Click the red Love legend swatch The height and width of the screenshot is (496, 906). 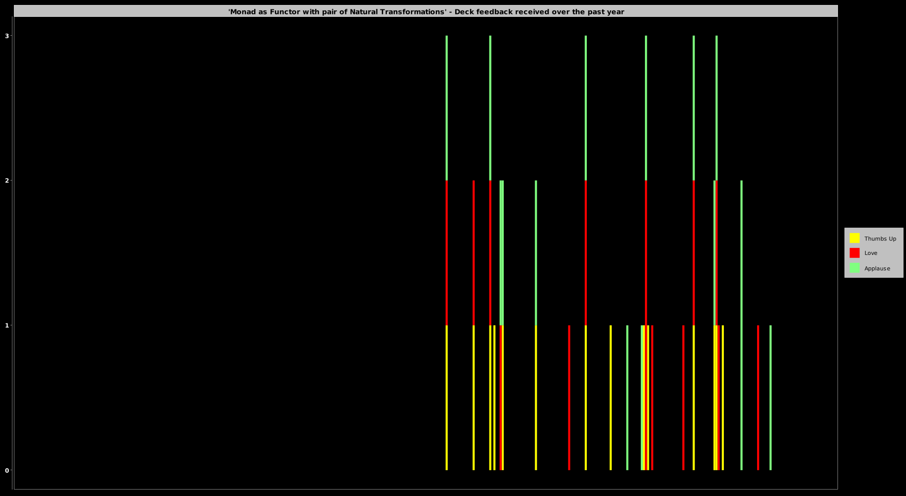[x=854, y=253]
